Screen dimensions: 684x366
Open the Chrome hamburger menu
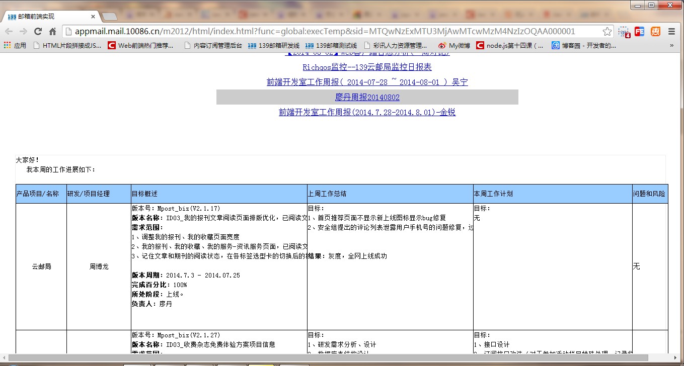[x=671, y=31]
